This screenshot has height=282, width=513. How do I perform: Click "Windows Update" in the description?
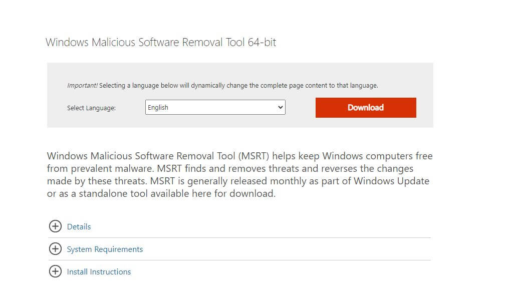point(391,181)
